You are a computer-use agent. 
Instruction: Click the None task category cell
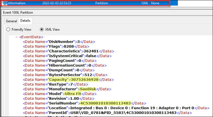[x=155, y=3]
